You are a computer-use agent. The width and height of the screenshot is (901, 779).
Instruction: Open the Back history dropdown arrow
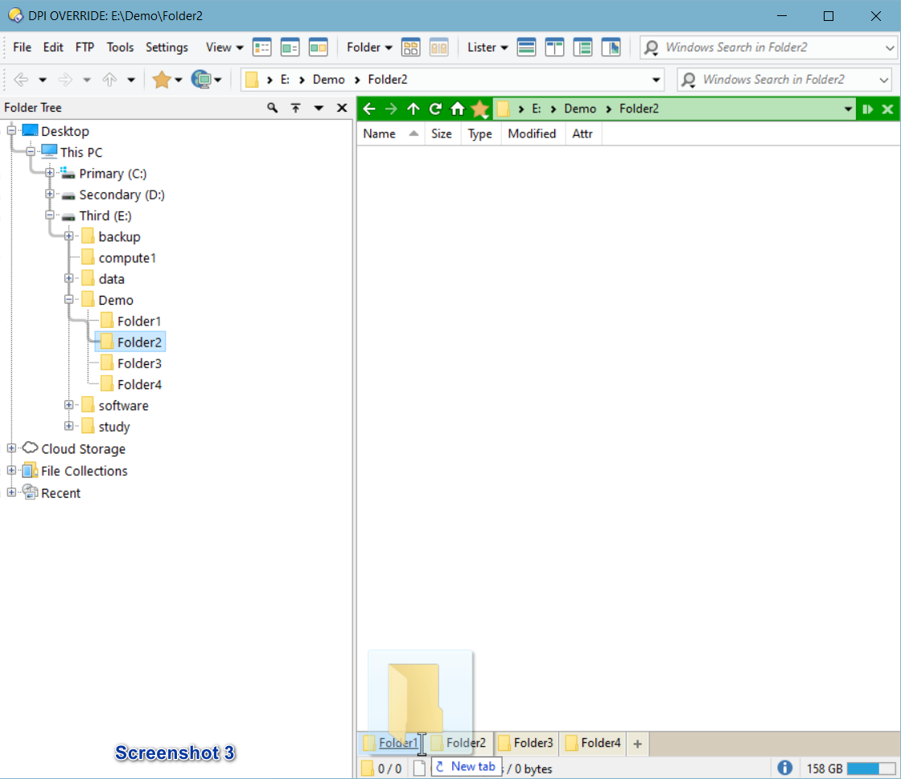click(43, 80)
